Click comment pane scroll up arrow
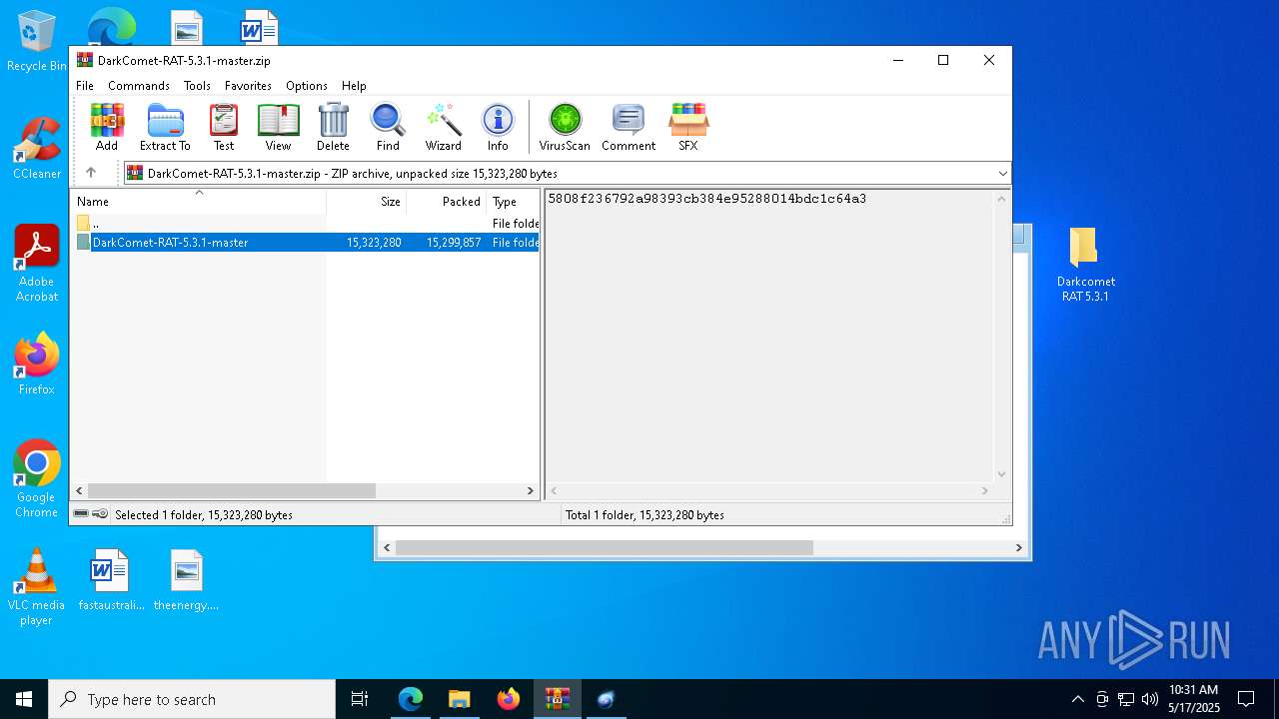Screen dimensions: 1279x719 pyautogui.click(x=1001, y=199)
